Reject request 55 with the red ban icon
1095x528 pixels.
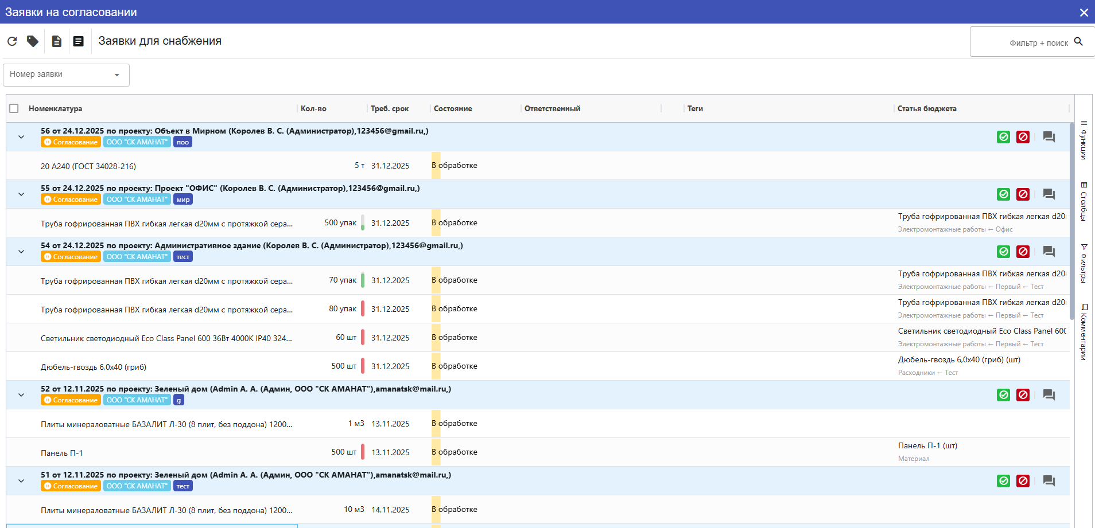click(x=1023, y=194)
